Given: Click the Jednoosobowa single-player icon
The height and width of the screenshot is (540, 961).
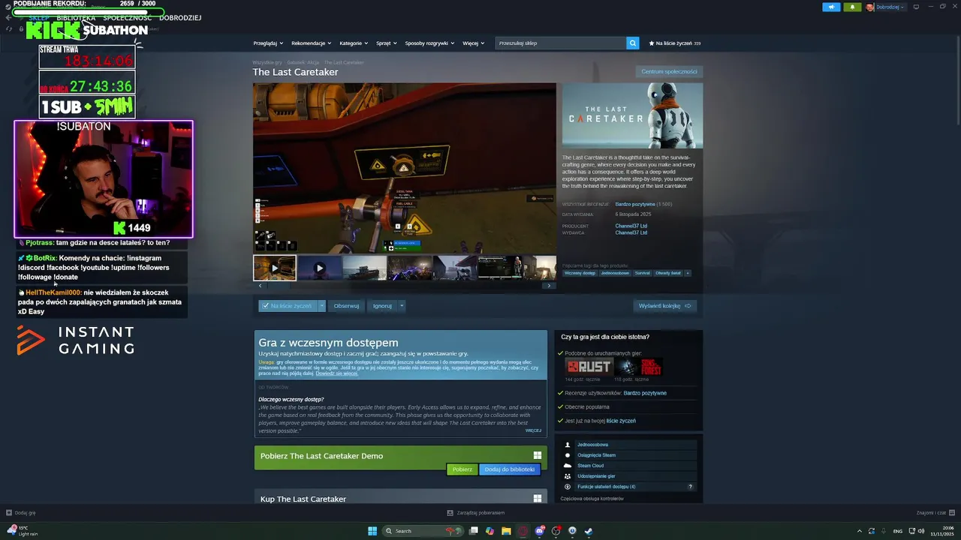Looking at the screenshot, I should (568, 445).
